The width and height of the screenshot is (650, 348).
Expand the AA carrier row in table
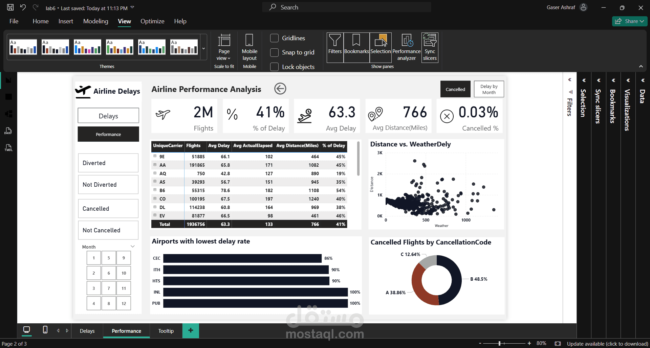(155, 165)
